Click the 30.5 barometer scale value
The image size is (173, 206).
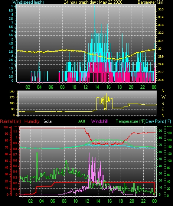161,9
